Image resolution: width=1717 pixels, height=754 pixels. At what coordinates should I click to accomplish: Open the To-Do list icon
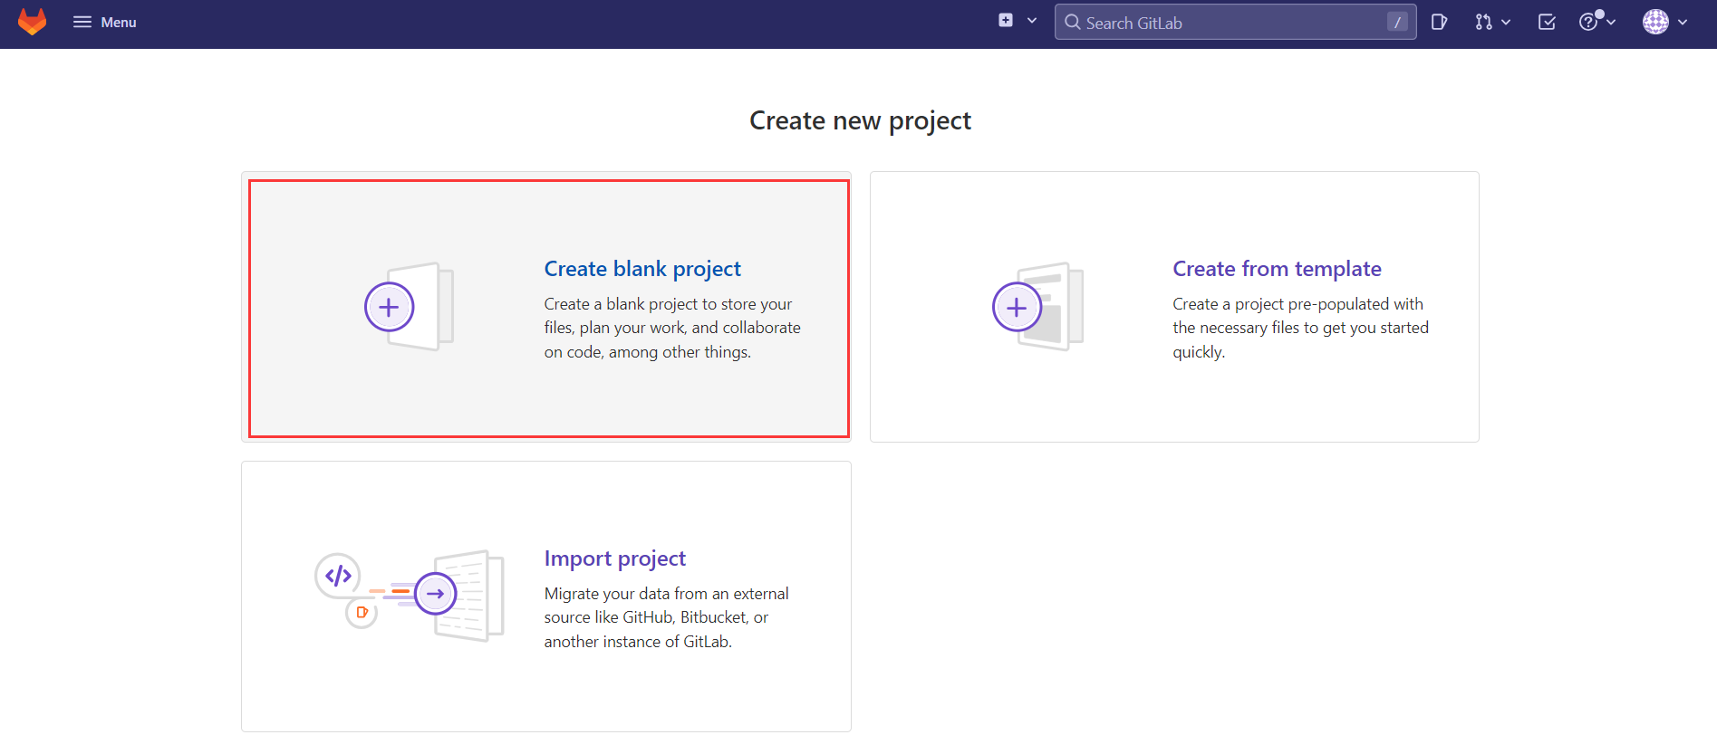[x=1547, y=22]
